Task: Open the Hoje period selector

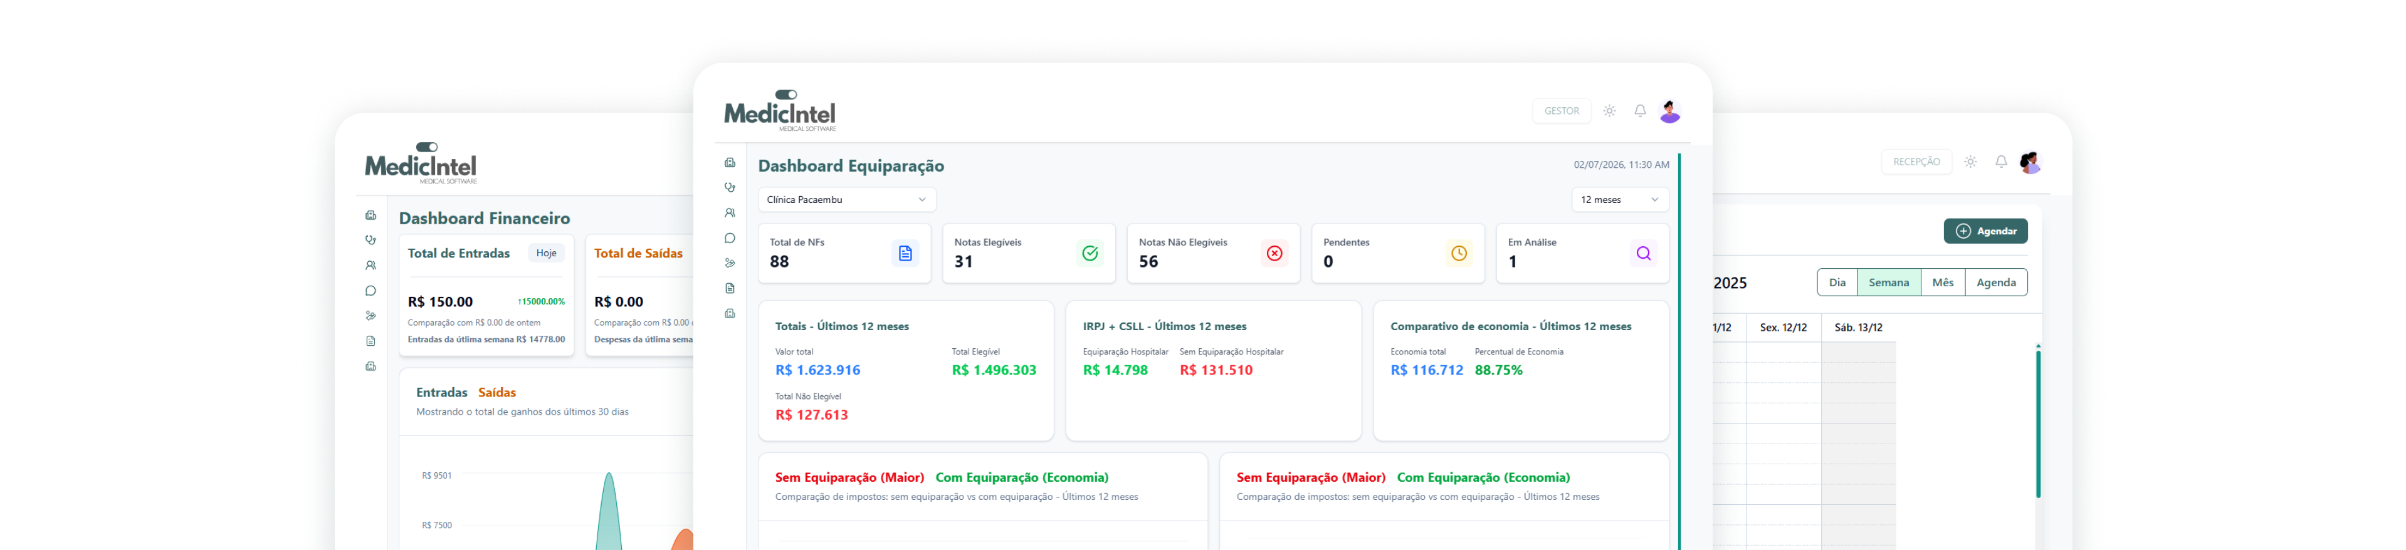Action: click(547, 253)
